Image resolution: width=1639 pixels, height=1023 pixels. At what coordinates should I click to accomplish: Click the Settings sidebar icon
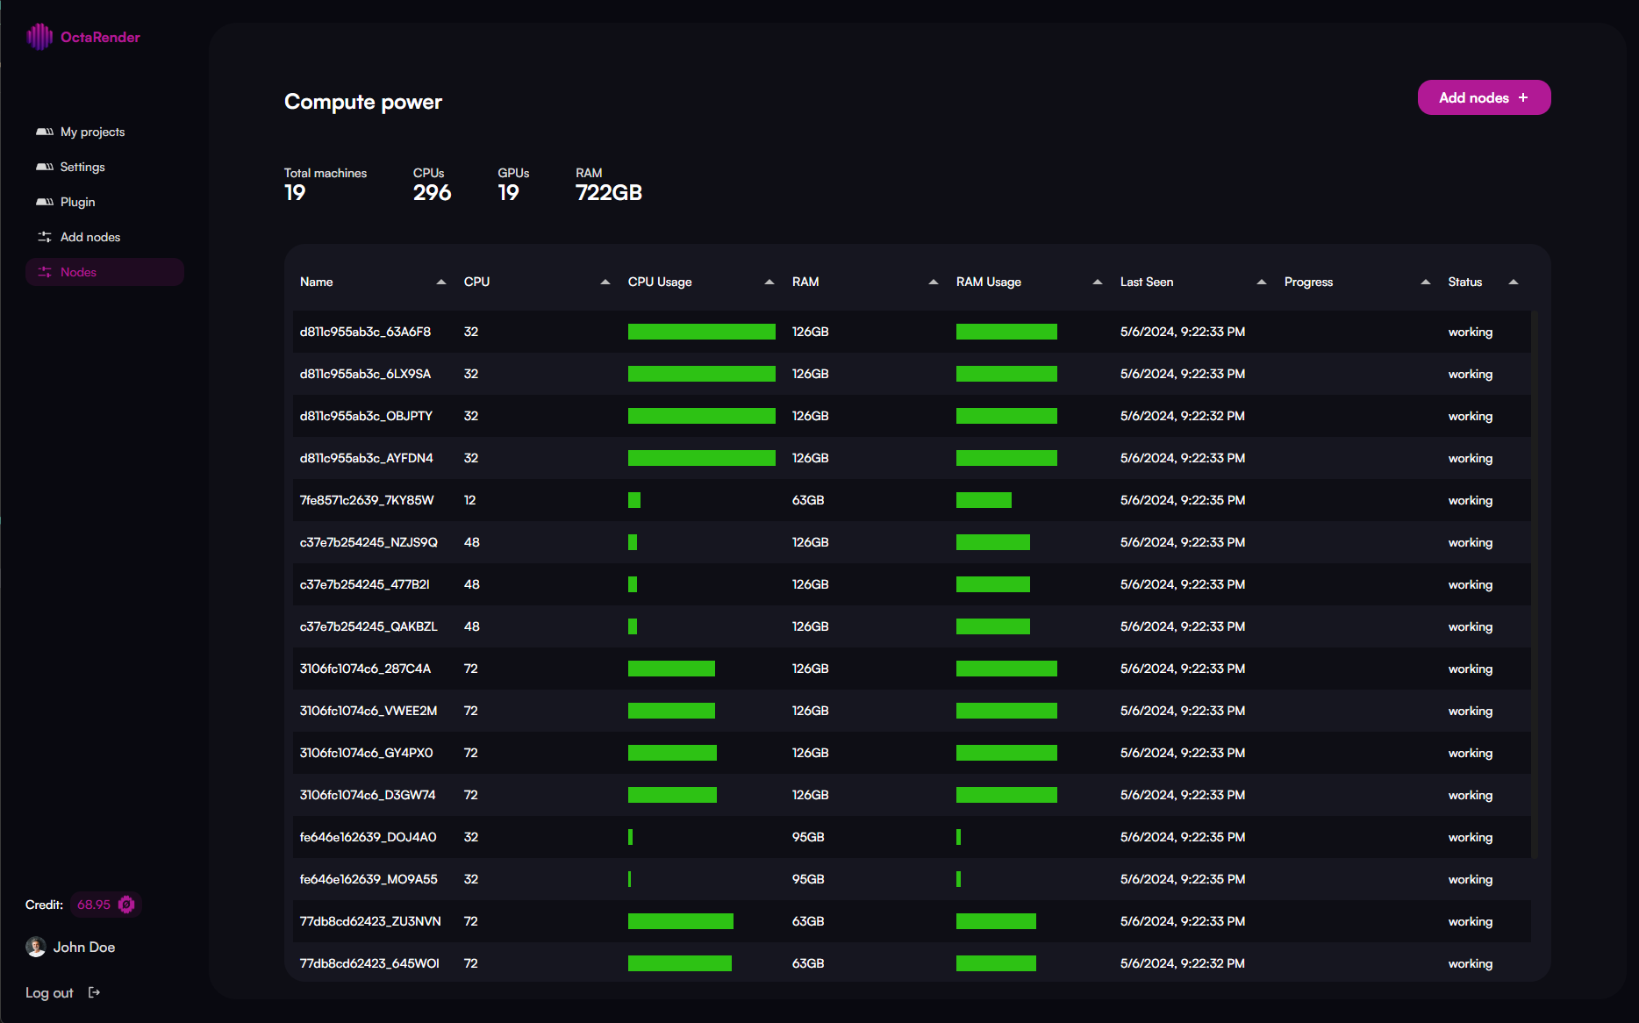click(x=45, y=167)
